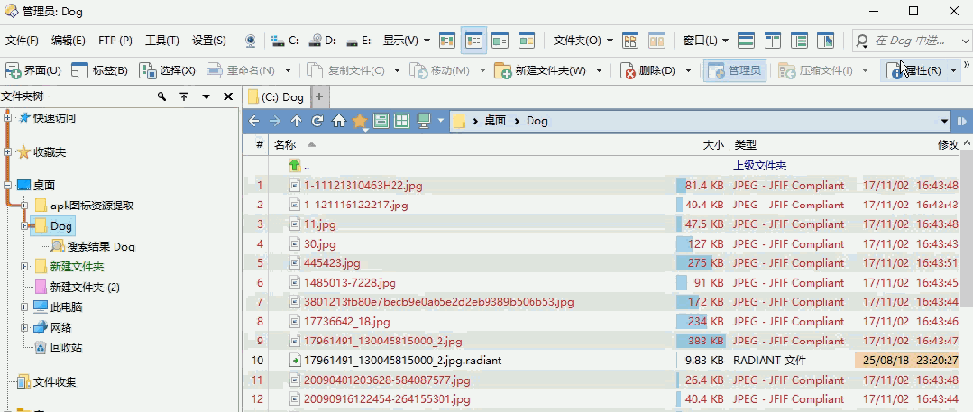
Task: Show more toolbar items via the » chevron
Action: [966, 65]
